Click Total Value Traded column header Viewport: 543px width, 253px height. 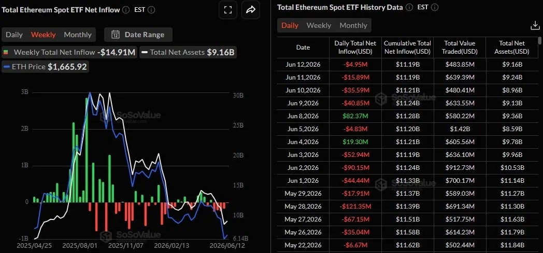(460, 48)
